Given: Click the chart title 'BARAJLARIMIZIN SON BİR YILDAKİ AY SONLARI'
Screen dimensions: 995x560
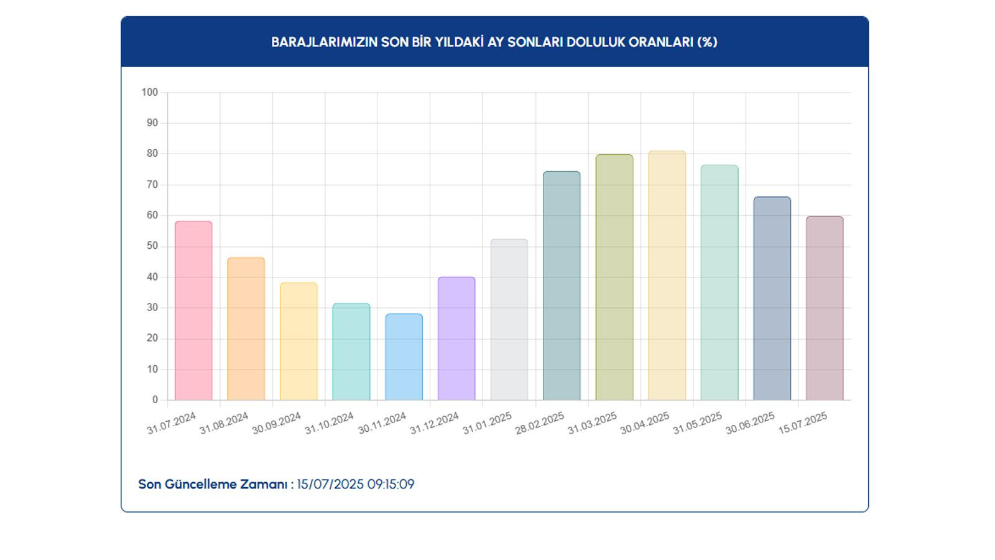Looking at the screenshot, I should [x=417, y=42].
